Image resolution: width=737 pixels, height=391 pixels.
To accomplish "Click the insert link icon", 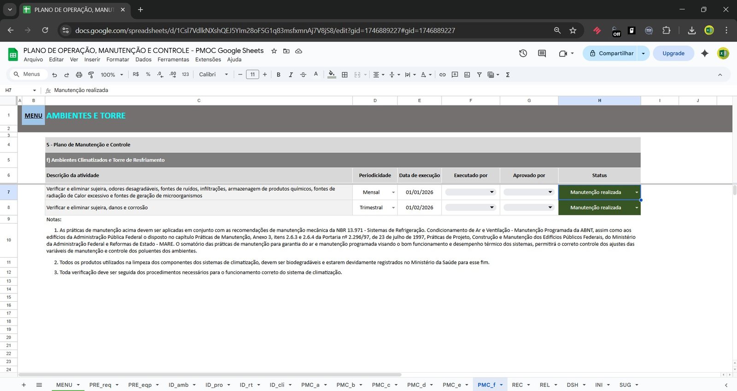I will tap(442, 75).
